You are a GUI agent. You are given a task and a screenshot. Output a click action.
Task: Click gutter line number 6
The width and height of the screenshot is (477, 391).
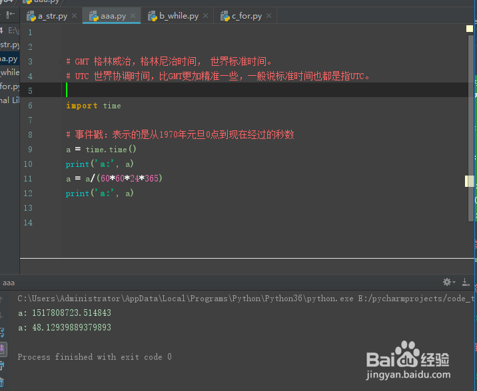tap(30, 105)
